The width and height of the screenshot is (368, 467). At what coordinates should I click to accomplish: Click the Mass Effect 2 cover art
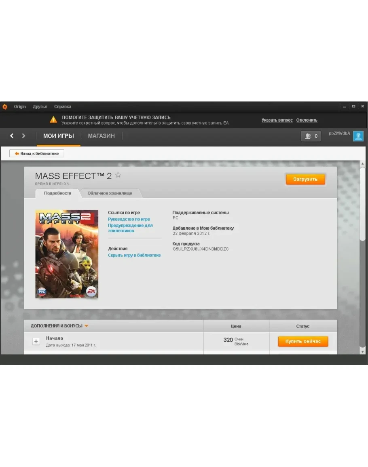[67, 254]
